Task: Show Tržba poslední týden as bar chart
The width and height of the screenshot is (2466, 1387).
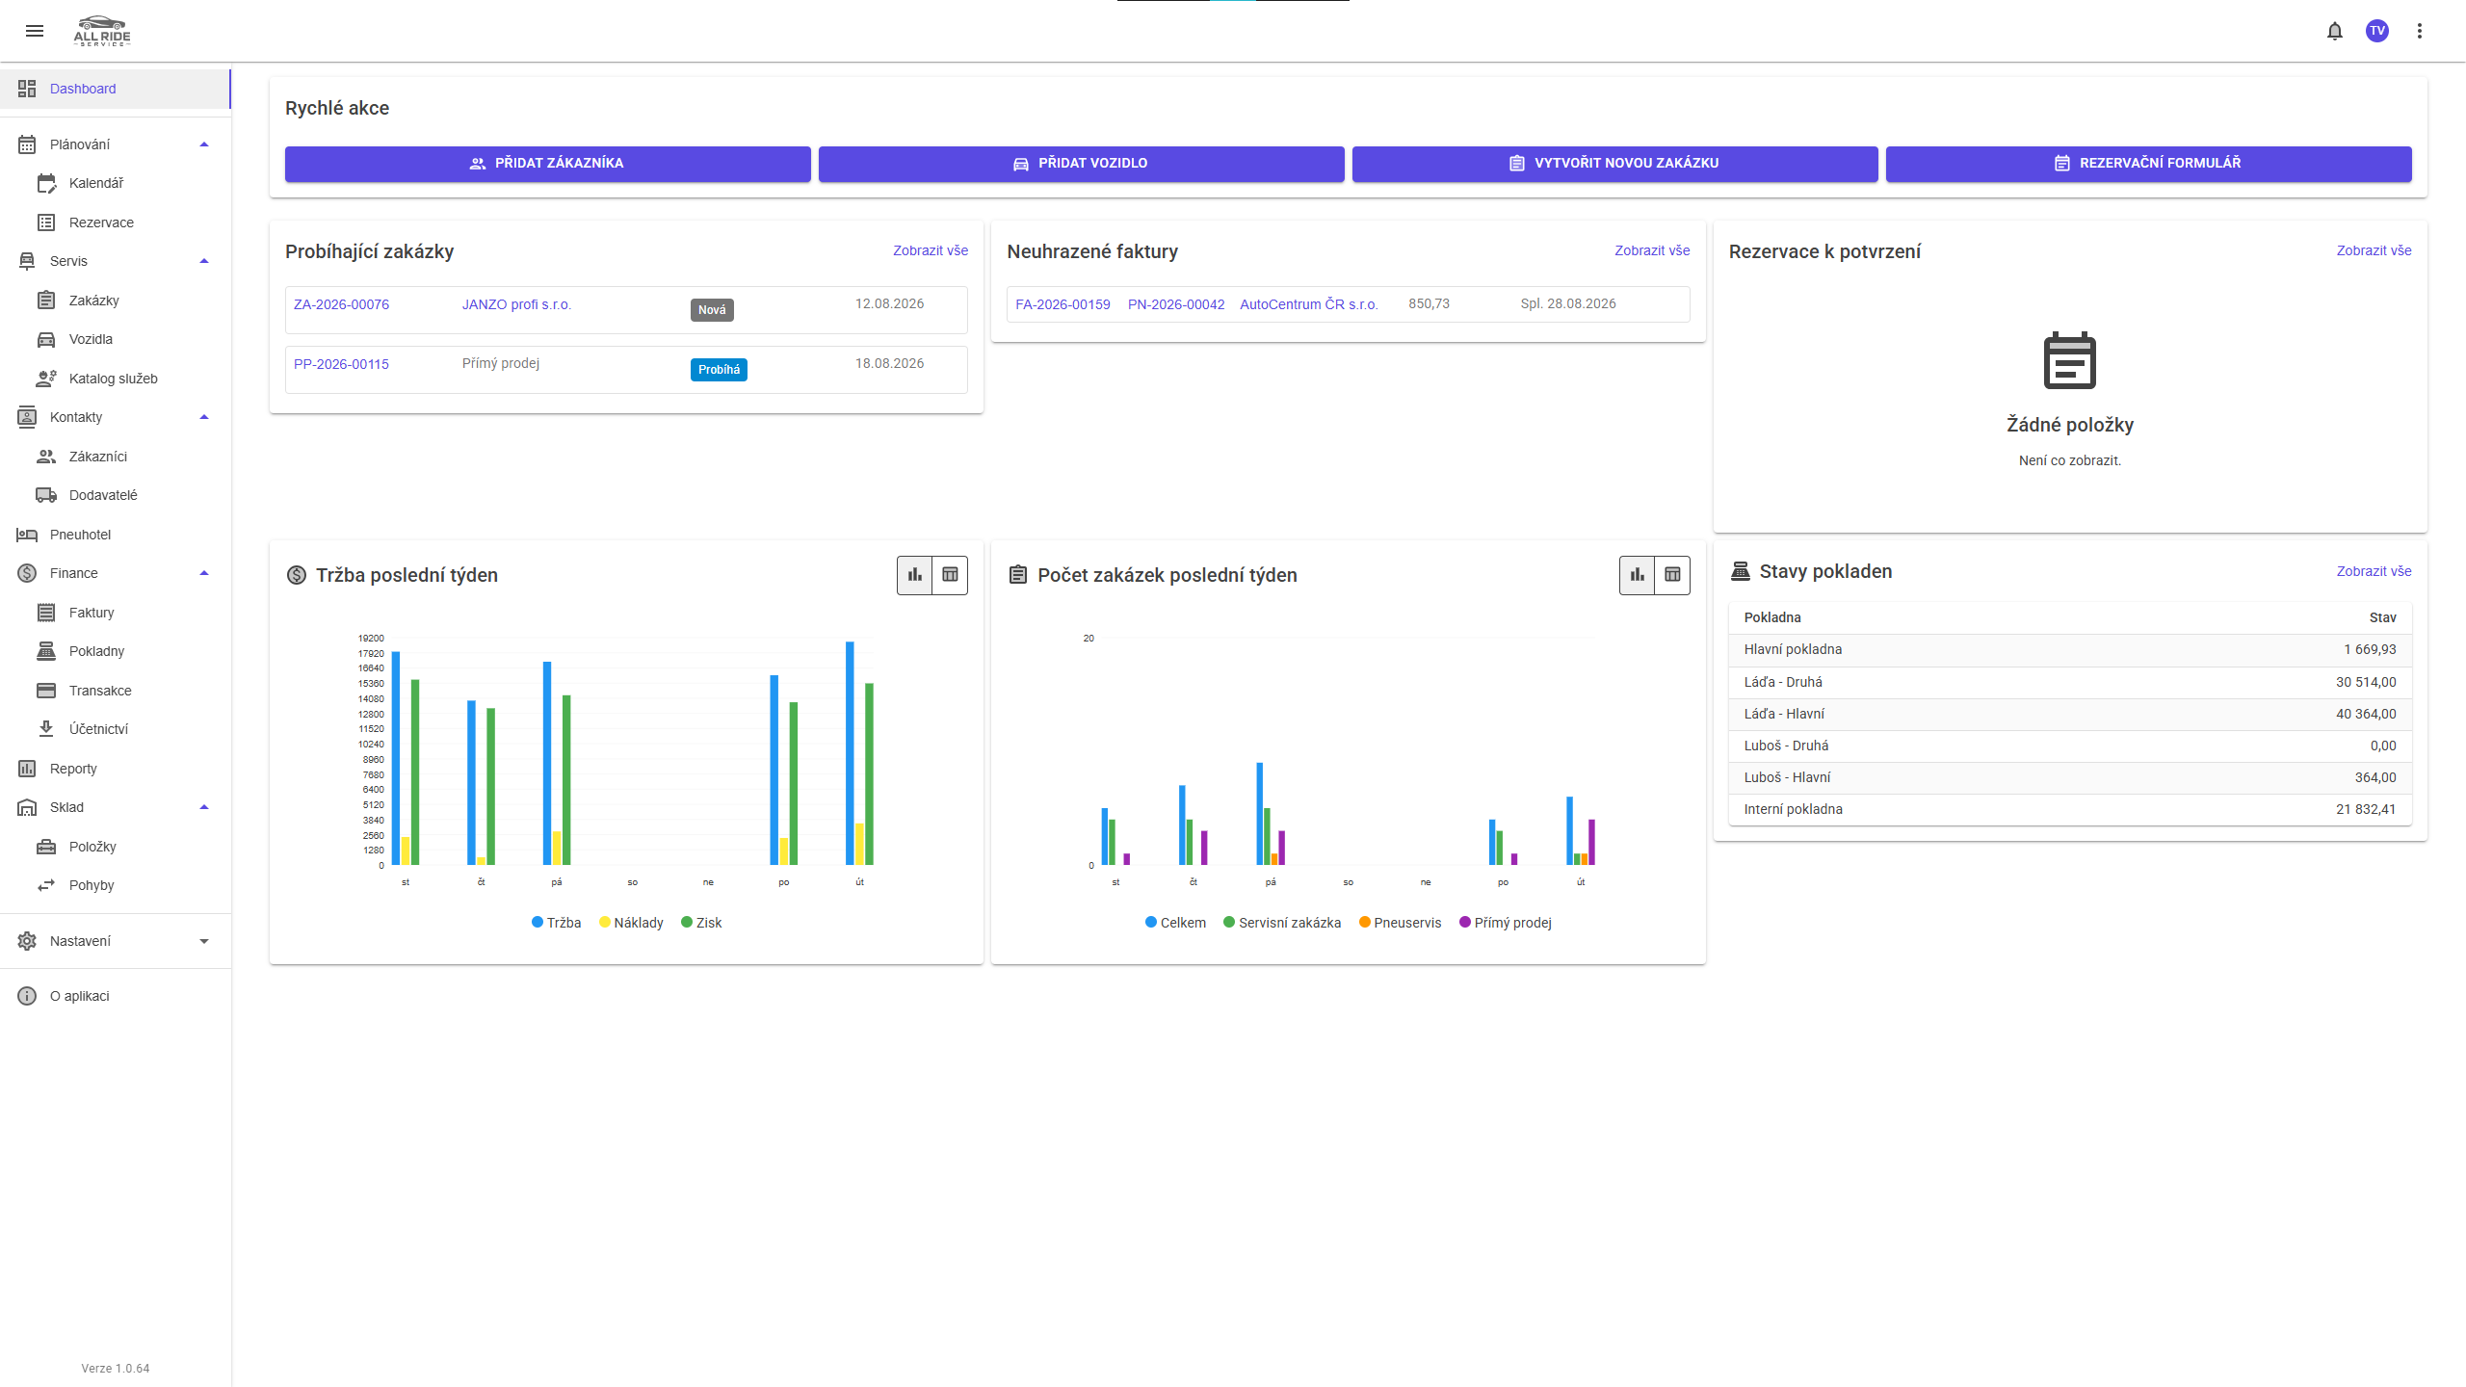Action: point(915,575)
